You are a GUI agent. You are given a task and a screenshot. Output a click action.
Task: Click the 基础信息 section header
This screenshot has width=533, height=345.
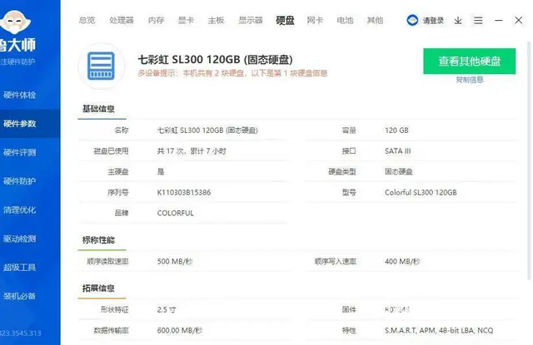click(98, 109)
